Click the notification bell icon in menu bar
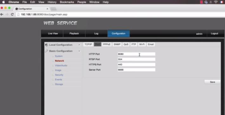Viewport: 225px width, 115px height. [x=211, y=2]
